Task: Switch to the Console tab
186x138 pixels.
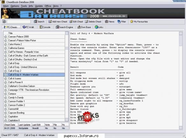Action: pyautogui.click(x=45, y=27)
